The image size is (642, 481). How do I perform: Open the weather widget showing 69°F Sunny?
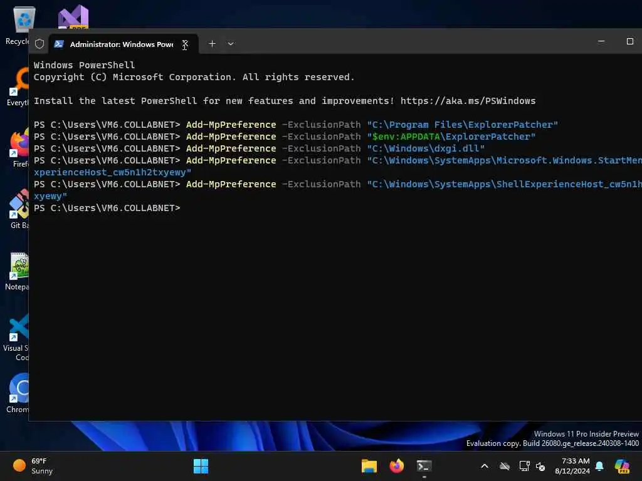click(34, 466)
